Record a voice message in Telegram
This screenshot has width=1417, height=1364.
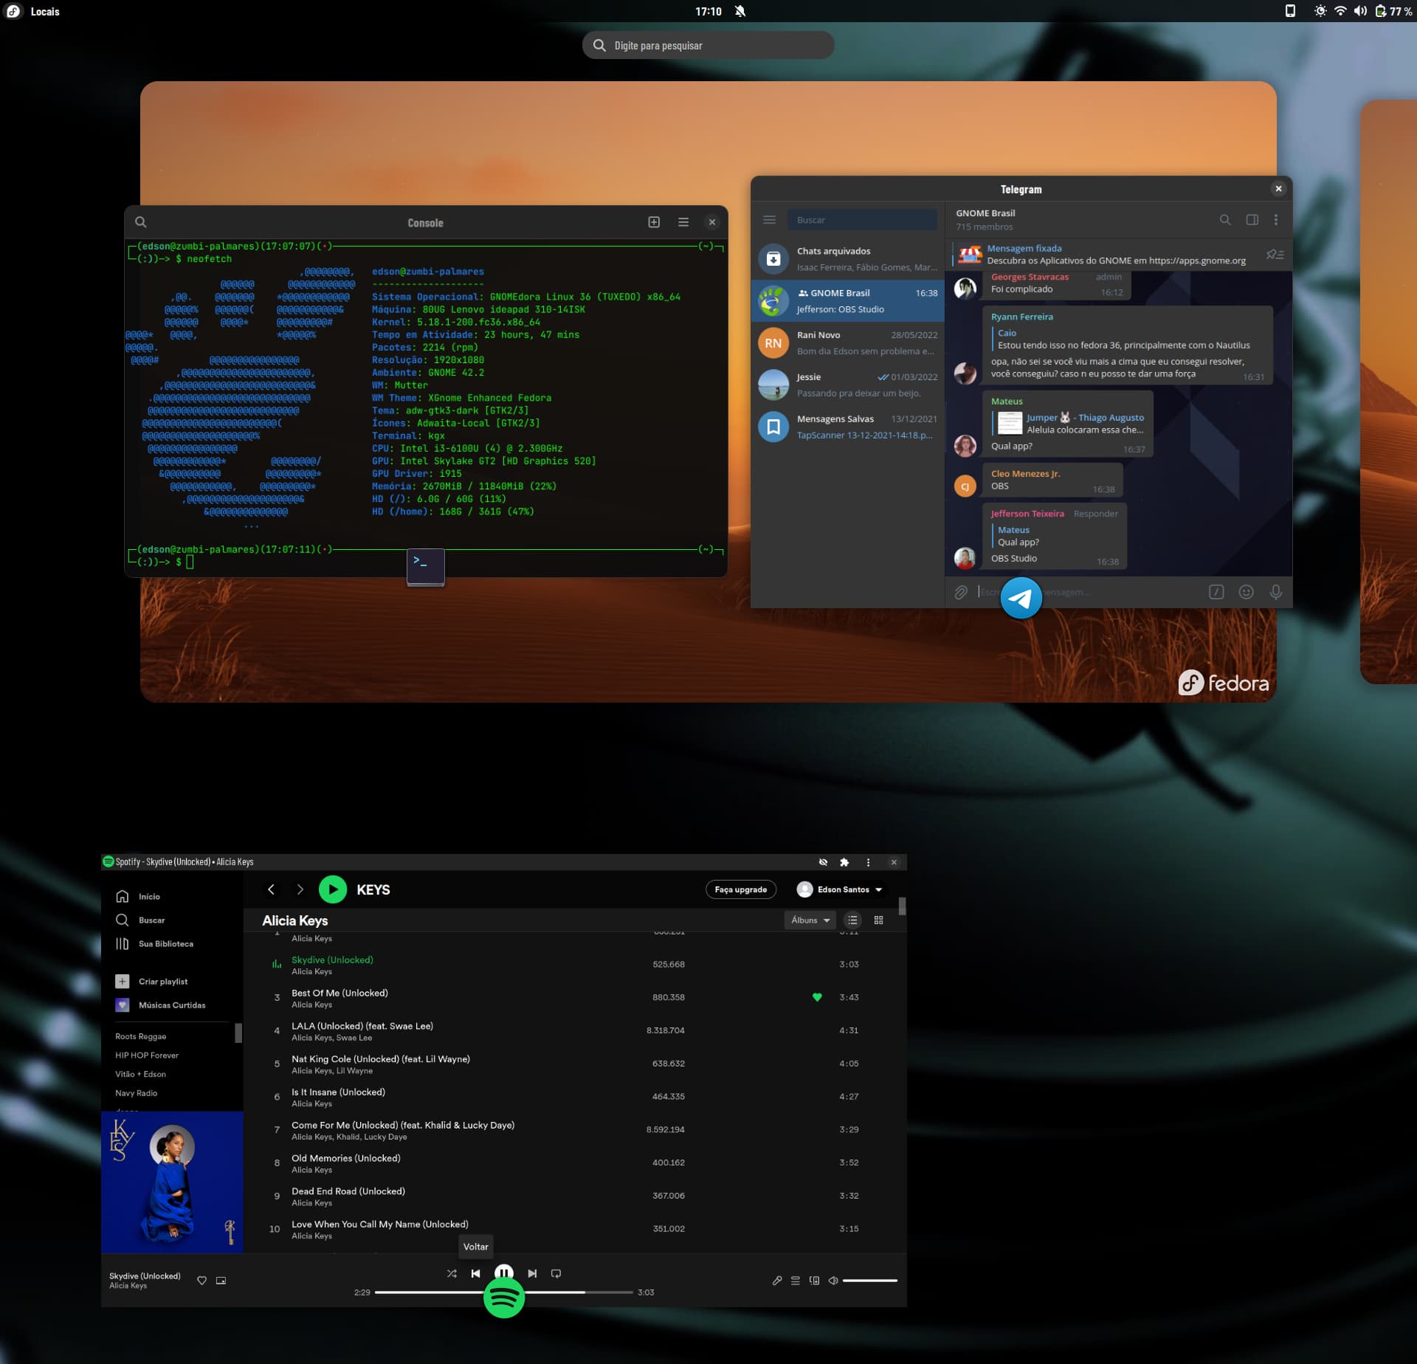pyautogui.click(x=1276, y=592)
